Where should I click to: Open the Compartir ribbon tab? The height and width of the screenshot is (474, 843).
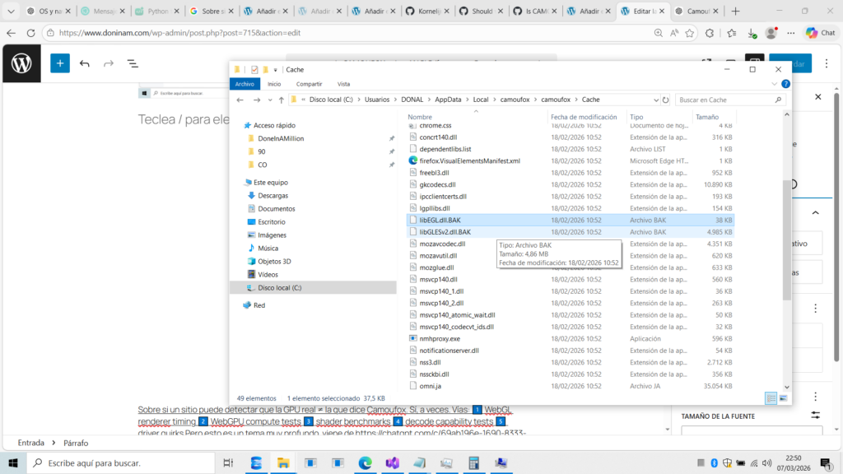[309, 84]
